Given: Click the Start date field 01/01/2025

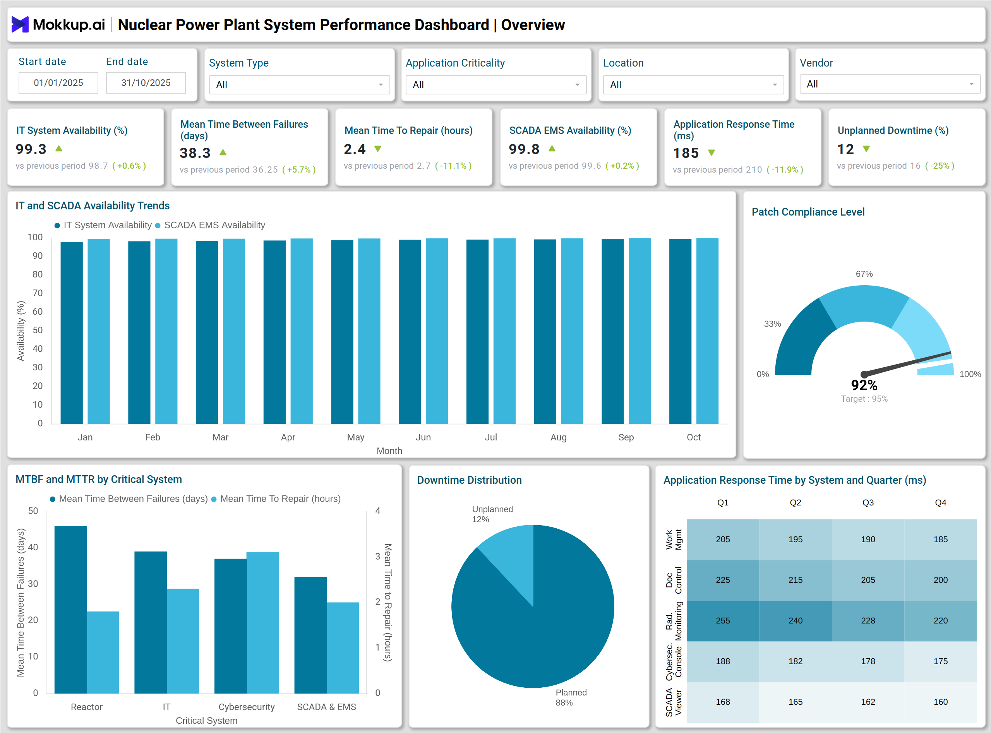Looking at the screenshot, I should 58,83.
